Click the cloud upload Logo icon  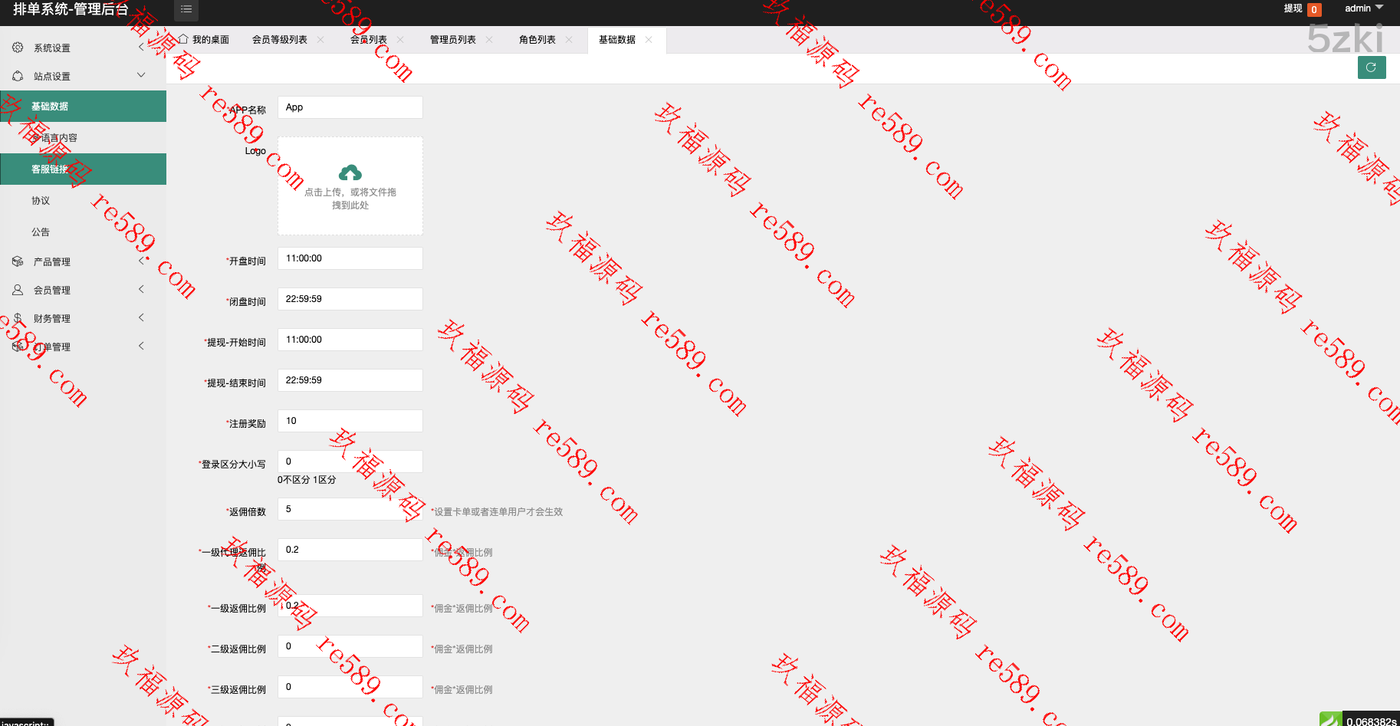(350, 172)
